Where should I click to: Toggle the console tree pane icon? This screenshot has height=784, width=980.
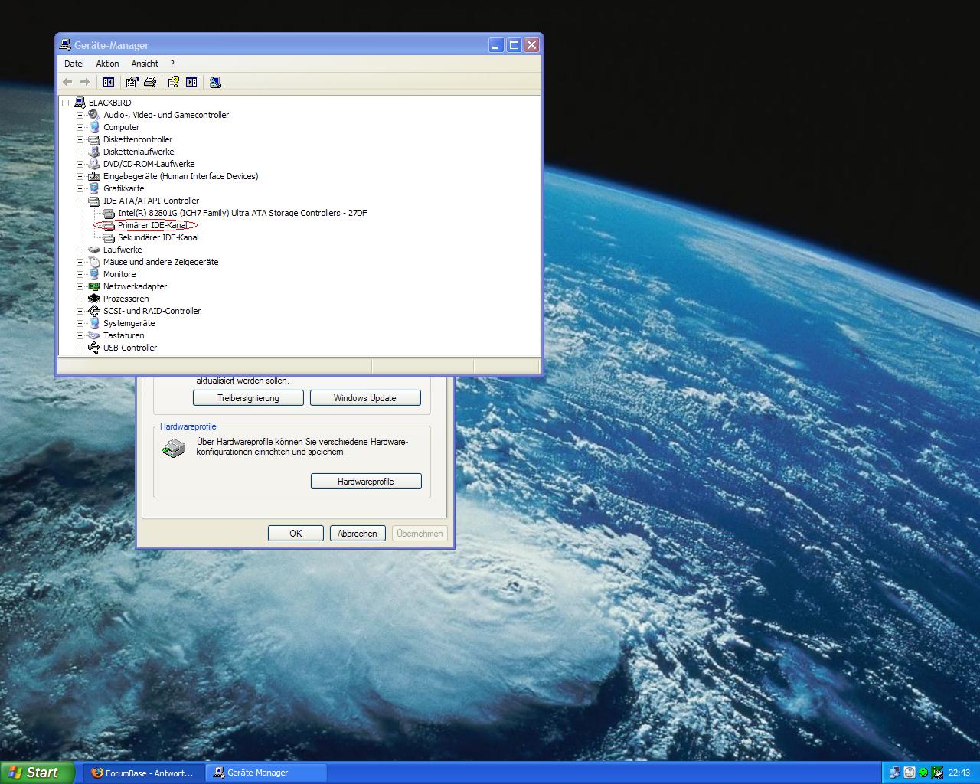[109, 82]
